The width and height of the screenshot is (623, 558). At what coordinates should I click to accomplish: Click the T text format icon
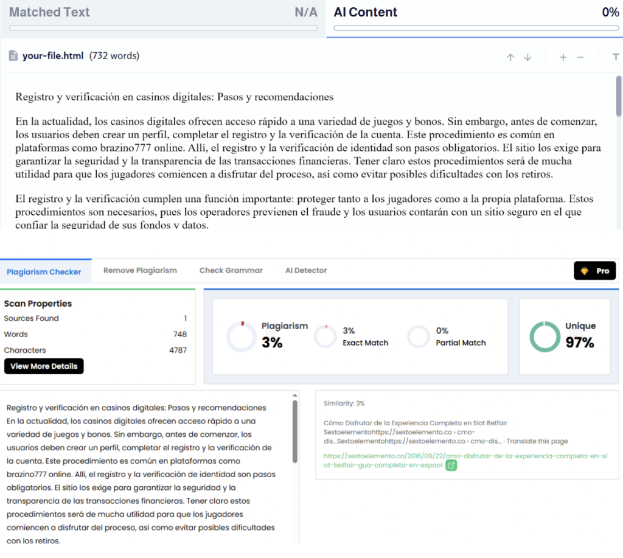pyautogui.click(x=616, y=57)
